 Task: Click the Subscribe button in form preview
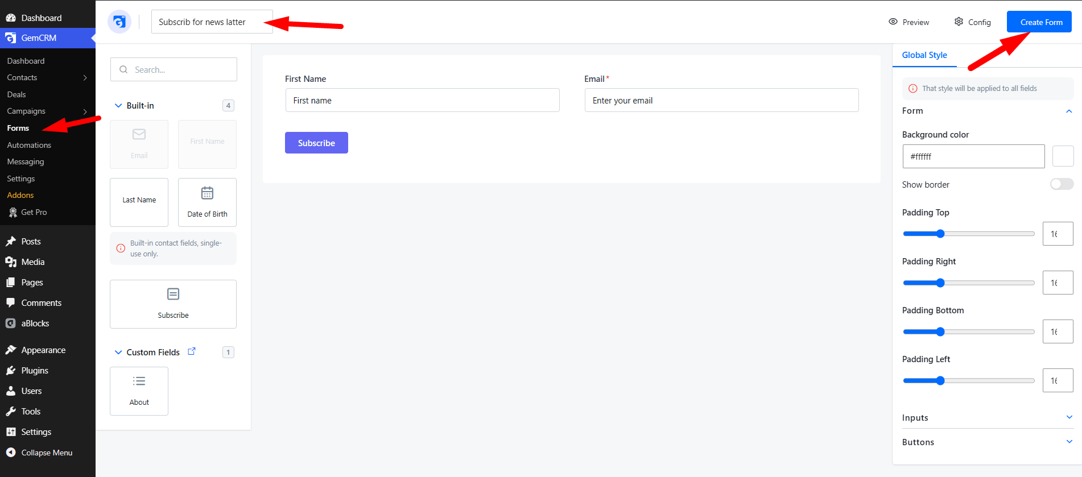point(316,143)
